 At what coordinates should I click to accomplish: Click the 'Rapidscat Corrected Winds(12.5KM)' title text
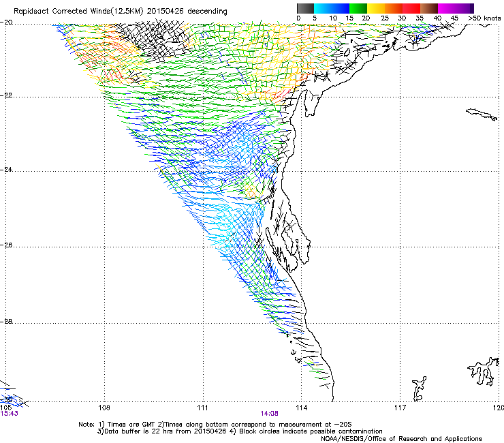[78, 12]
